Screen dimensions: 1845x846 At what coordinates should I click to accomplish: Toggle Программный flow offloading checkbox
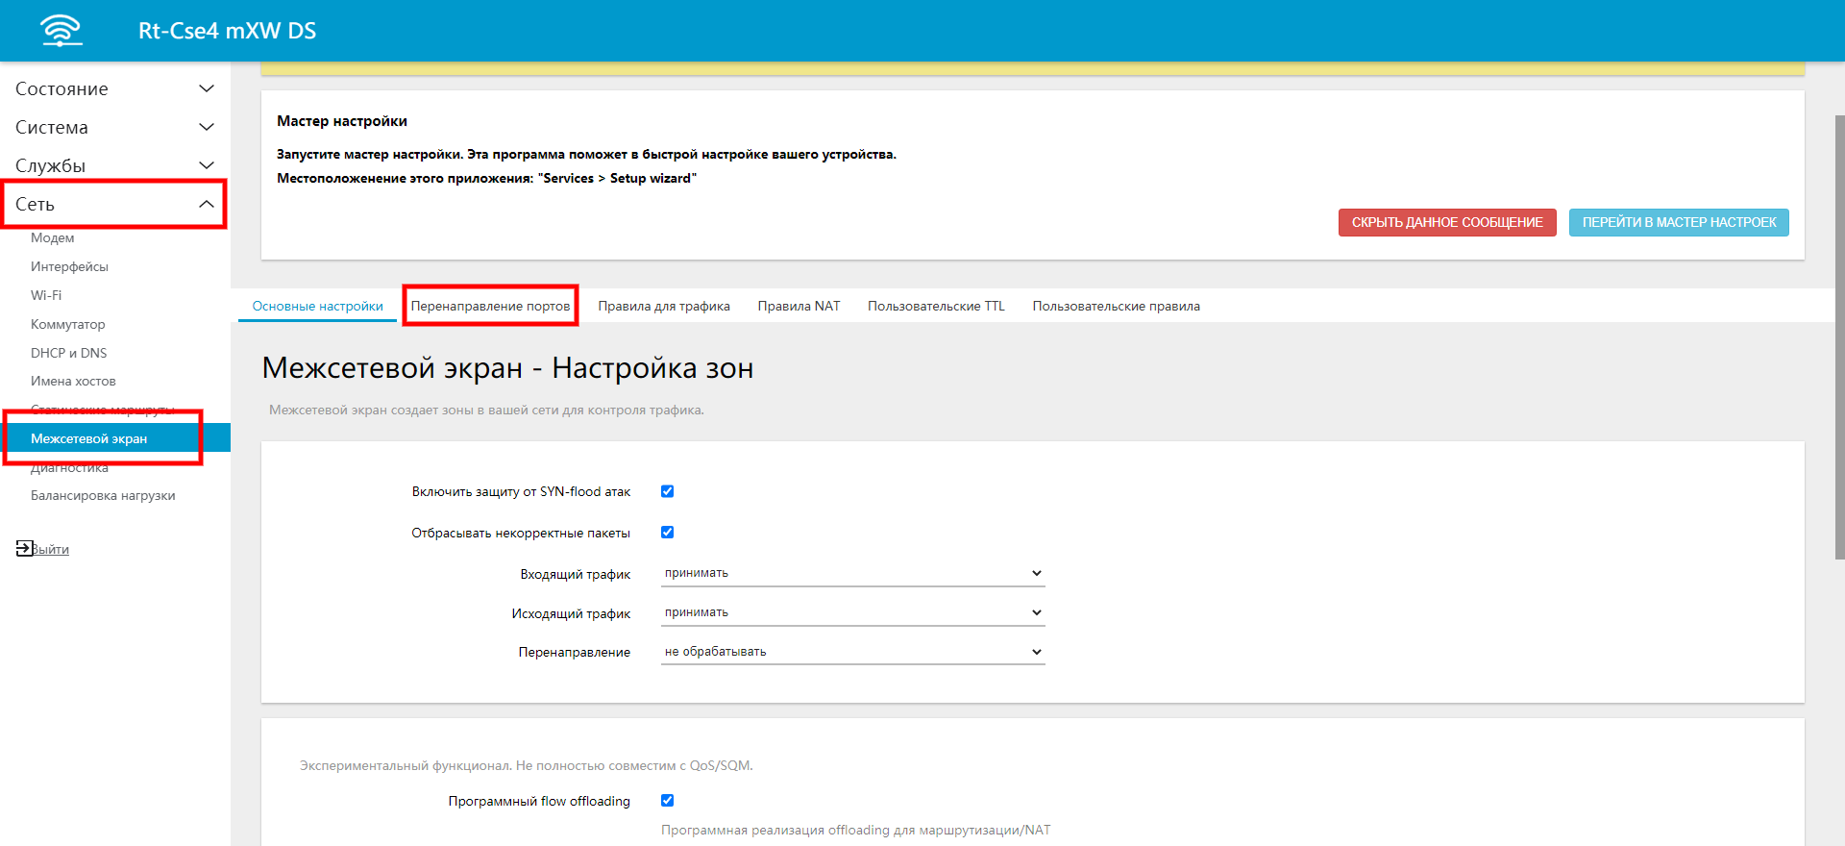click(x=667, y=800)
